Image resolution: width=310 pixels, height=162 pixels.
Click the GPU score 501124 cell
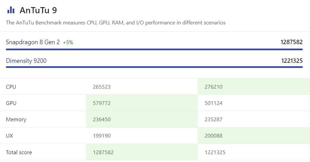click(x=213, y=103)
